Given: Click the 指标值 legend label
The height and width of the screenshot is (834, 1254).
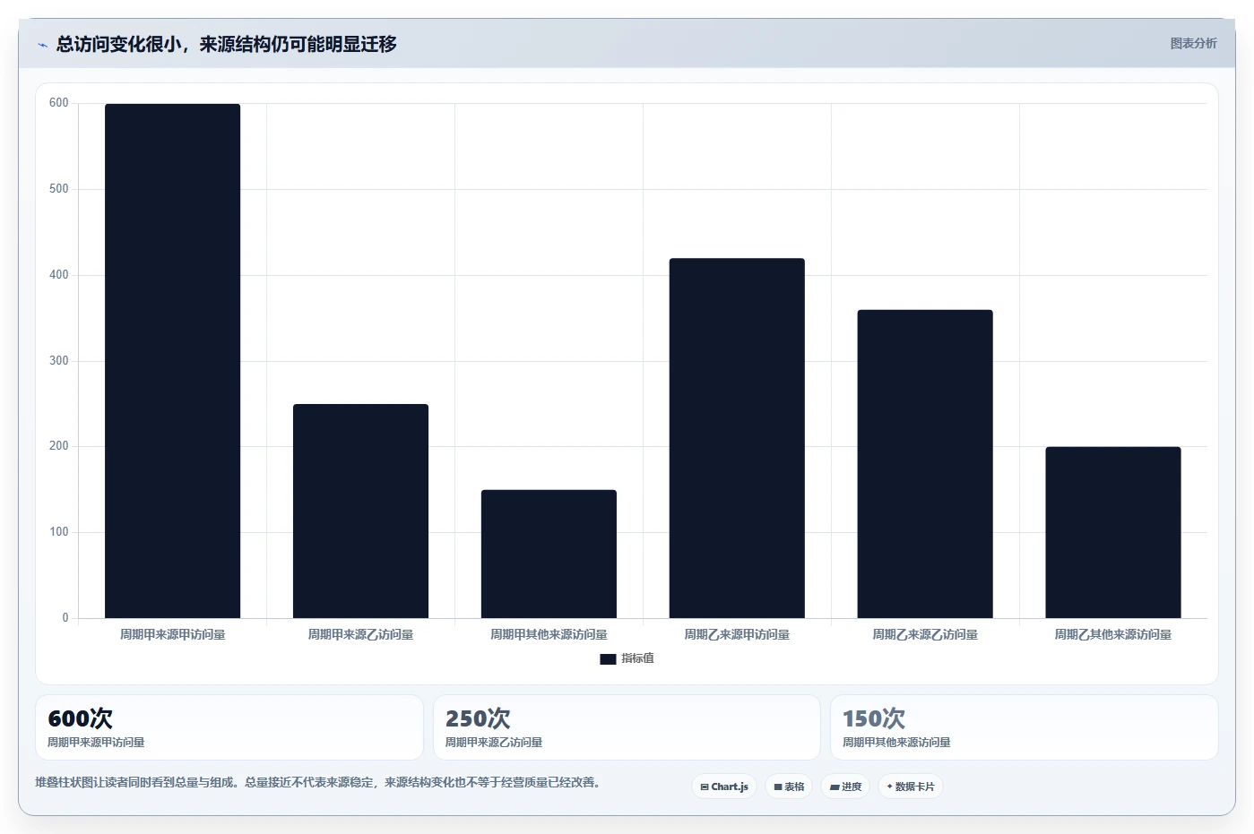Looking at the screenshot, I should click(638, 658).
